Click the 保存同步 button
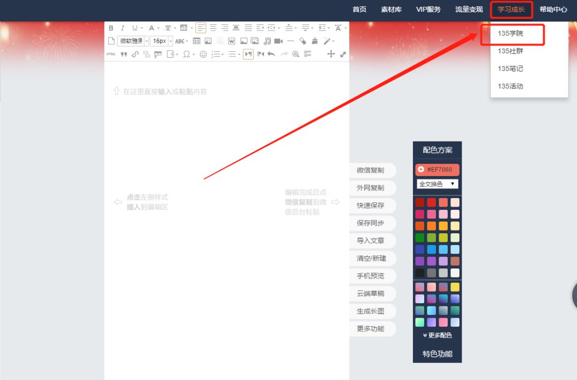 [372, 223]
